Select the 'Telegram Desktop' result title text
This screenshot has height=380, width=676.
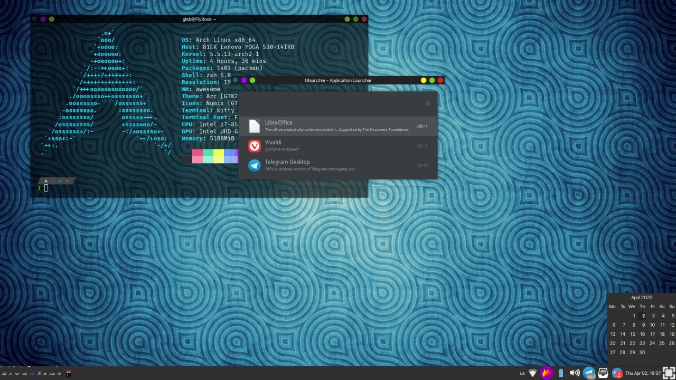[287, 162]
